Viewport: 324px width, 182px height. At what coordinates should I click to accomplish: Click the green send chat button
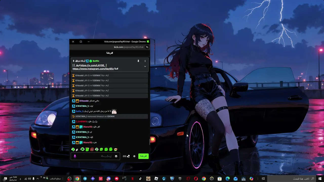(x=144, y=156)
